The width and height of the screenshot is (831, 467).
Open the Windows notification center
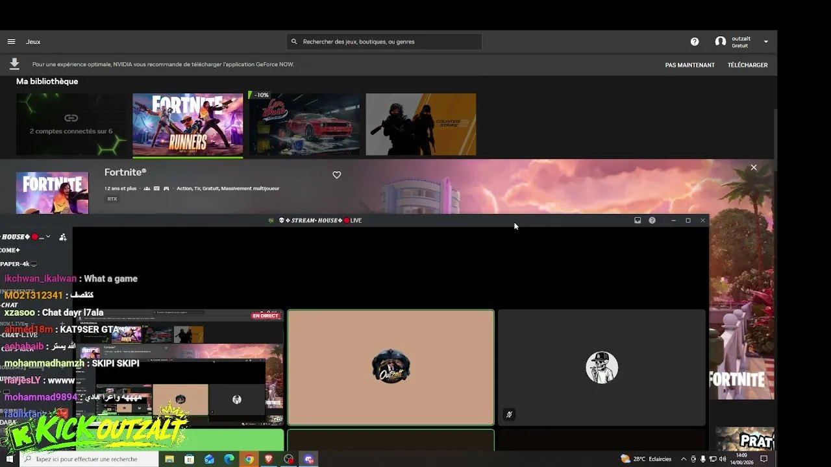click(764, 459)
